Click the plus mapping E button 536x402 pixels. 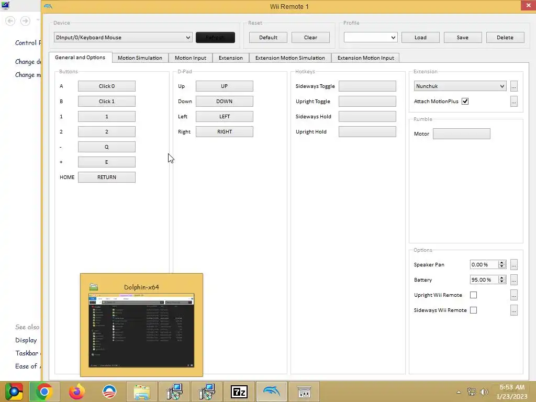click(107, 162)
